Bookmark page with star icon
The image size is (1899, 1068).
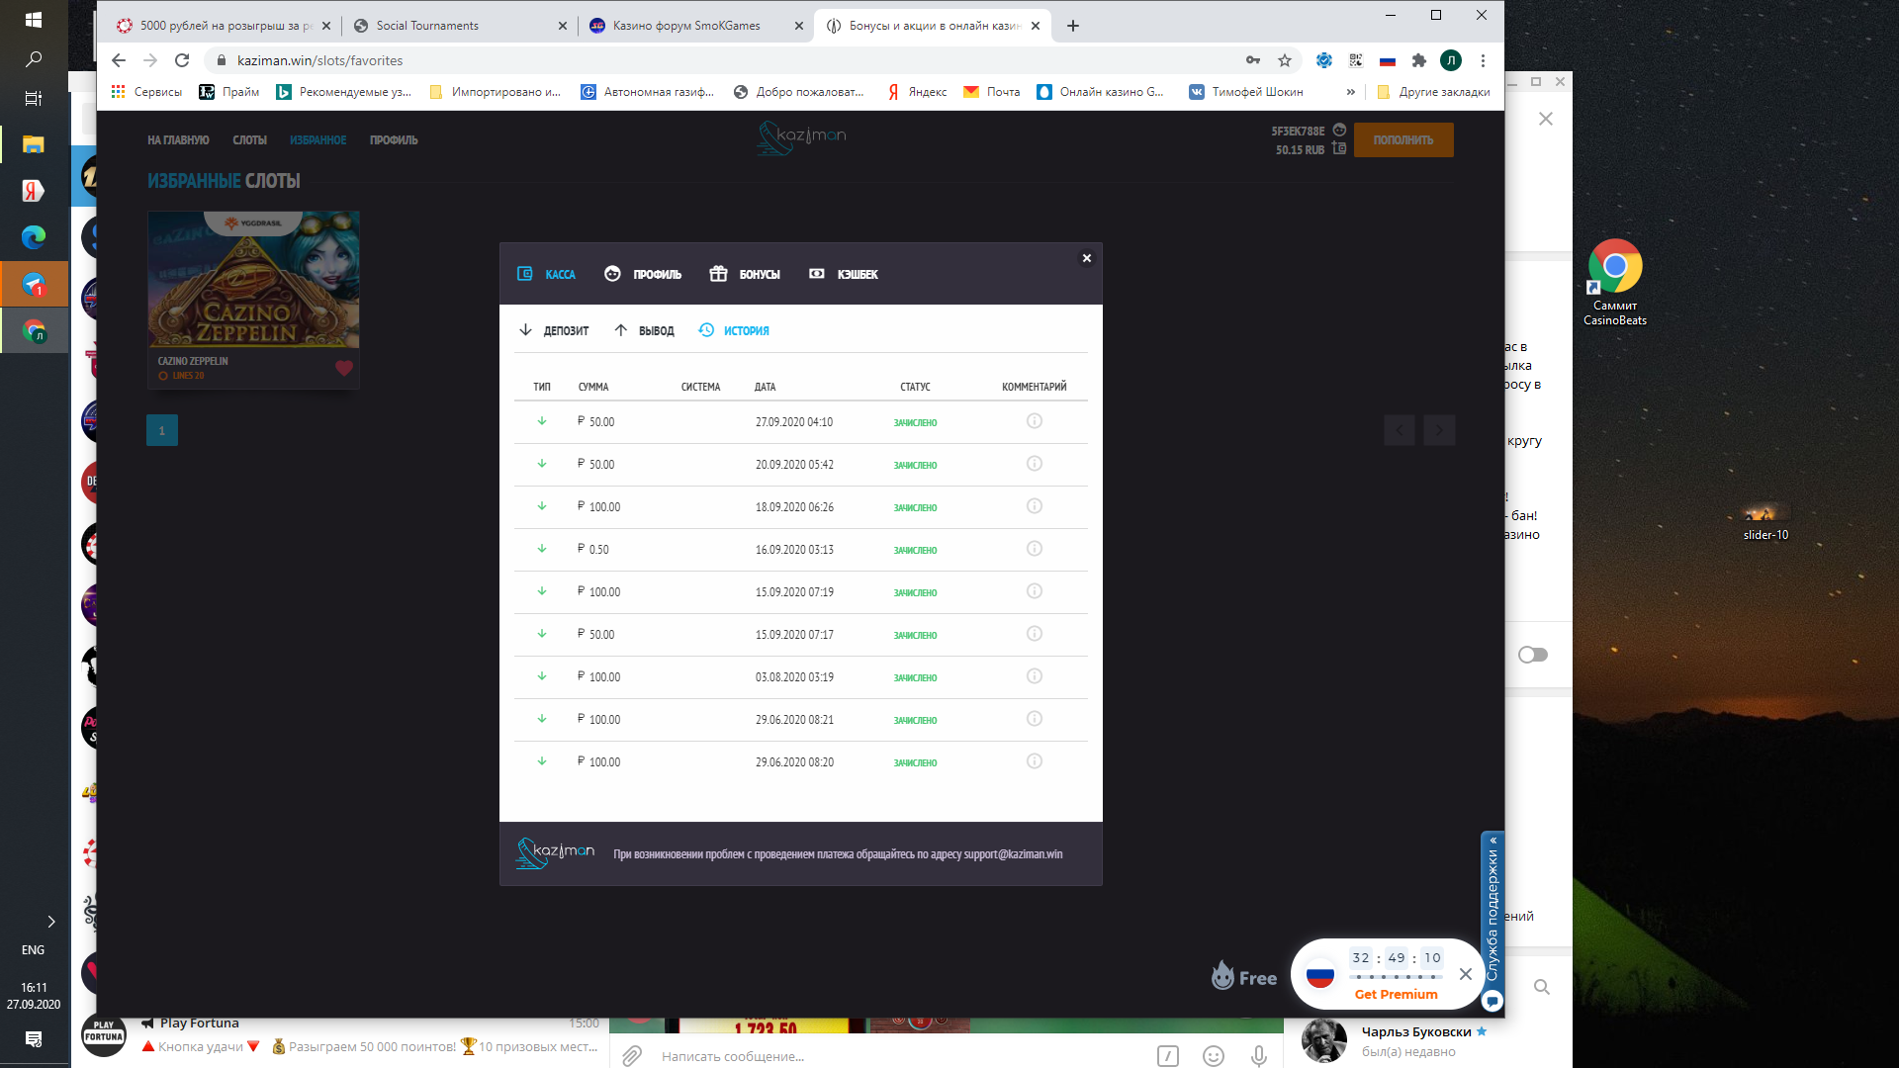1284,60
